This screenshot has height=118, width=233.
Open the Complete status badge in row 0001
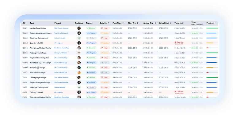pos(91,28)
